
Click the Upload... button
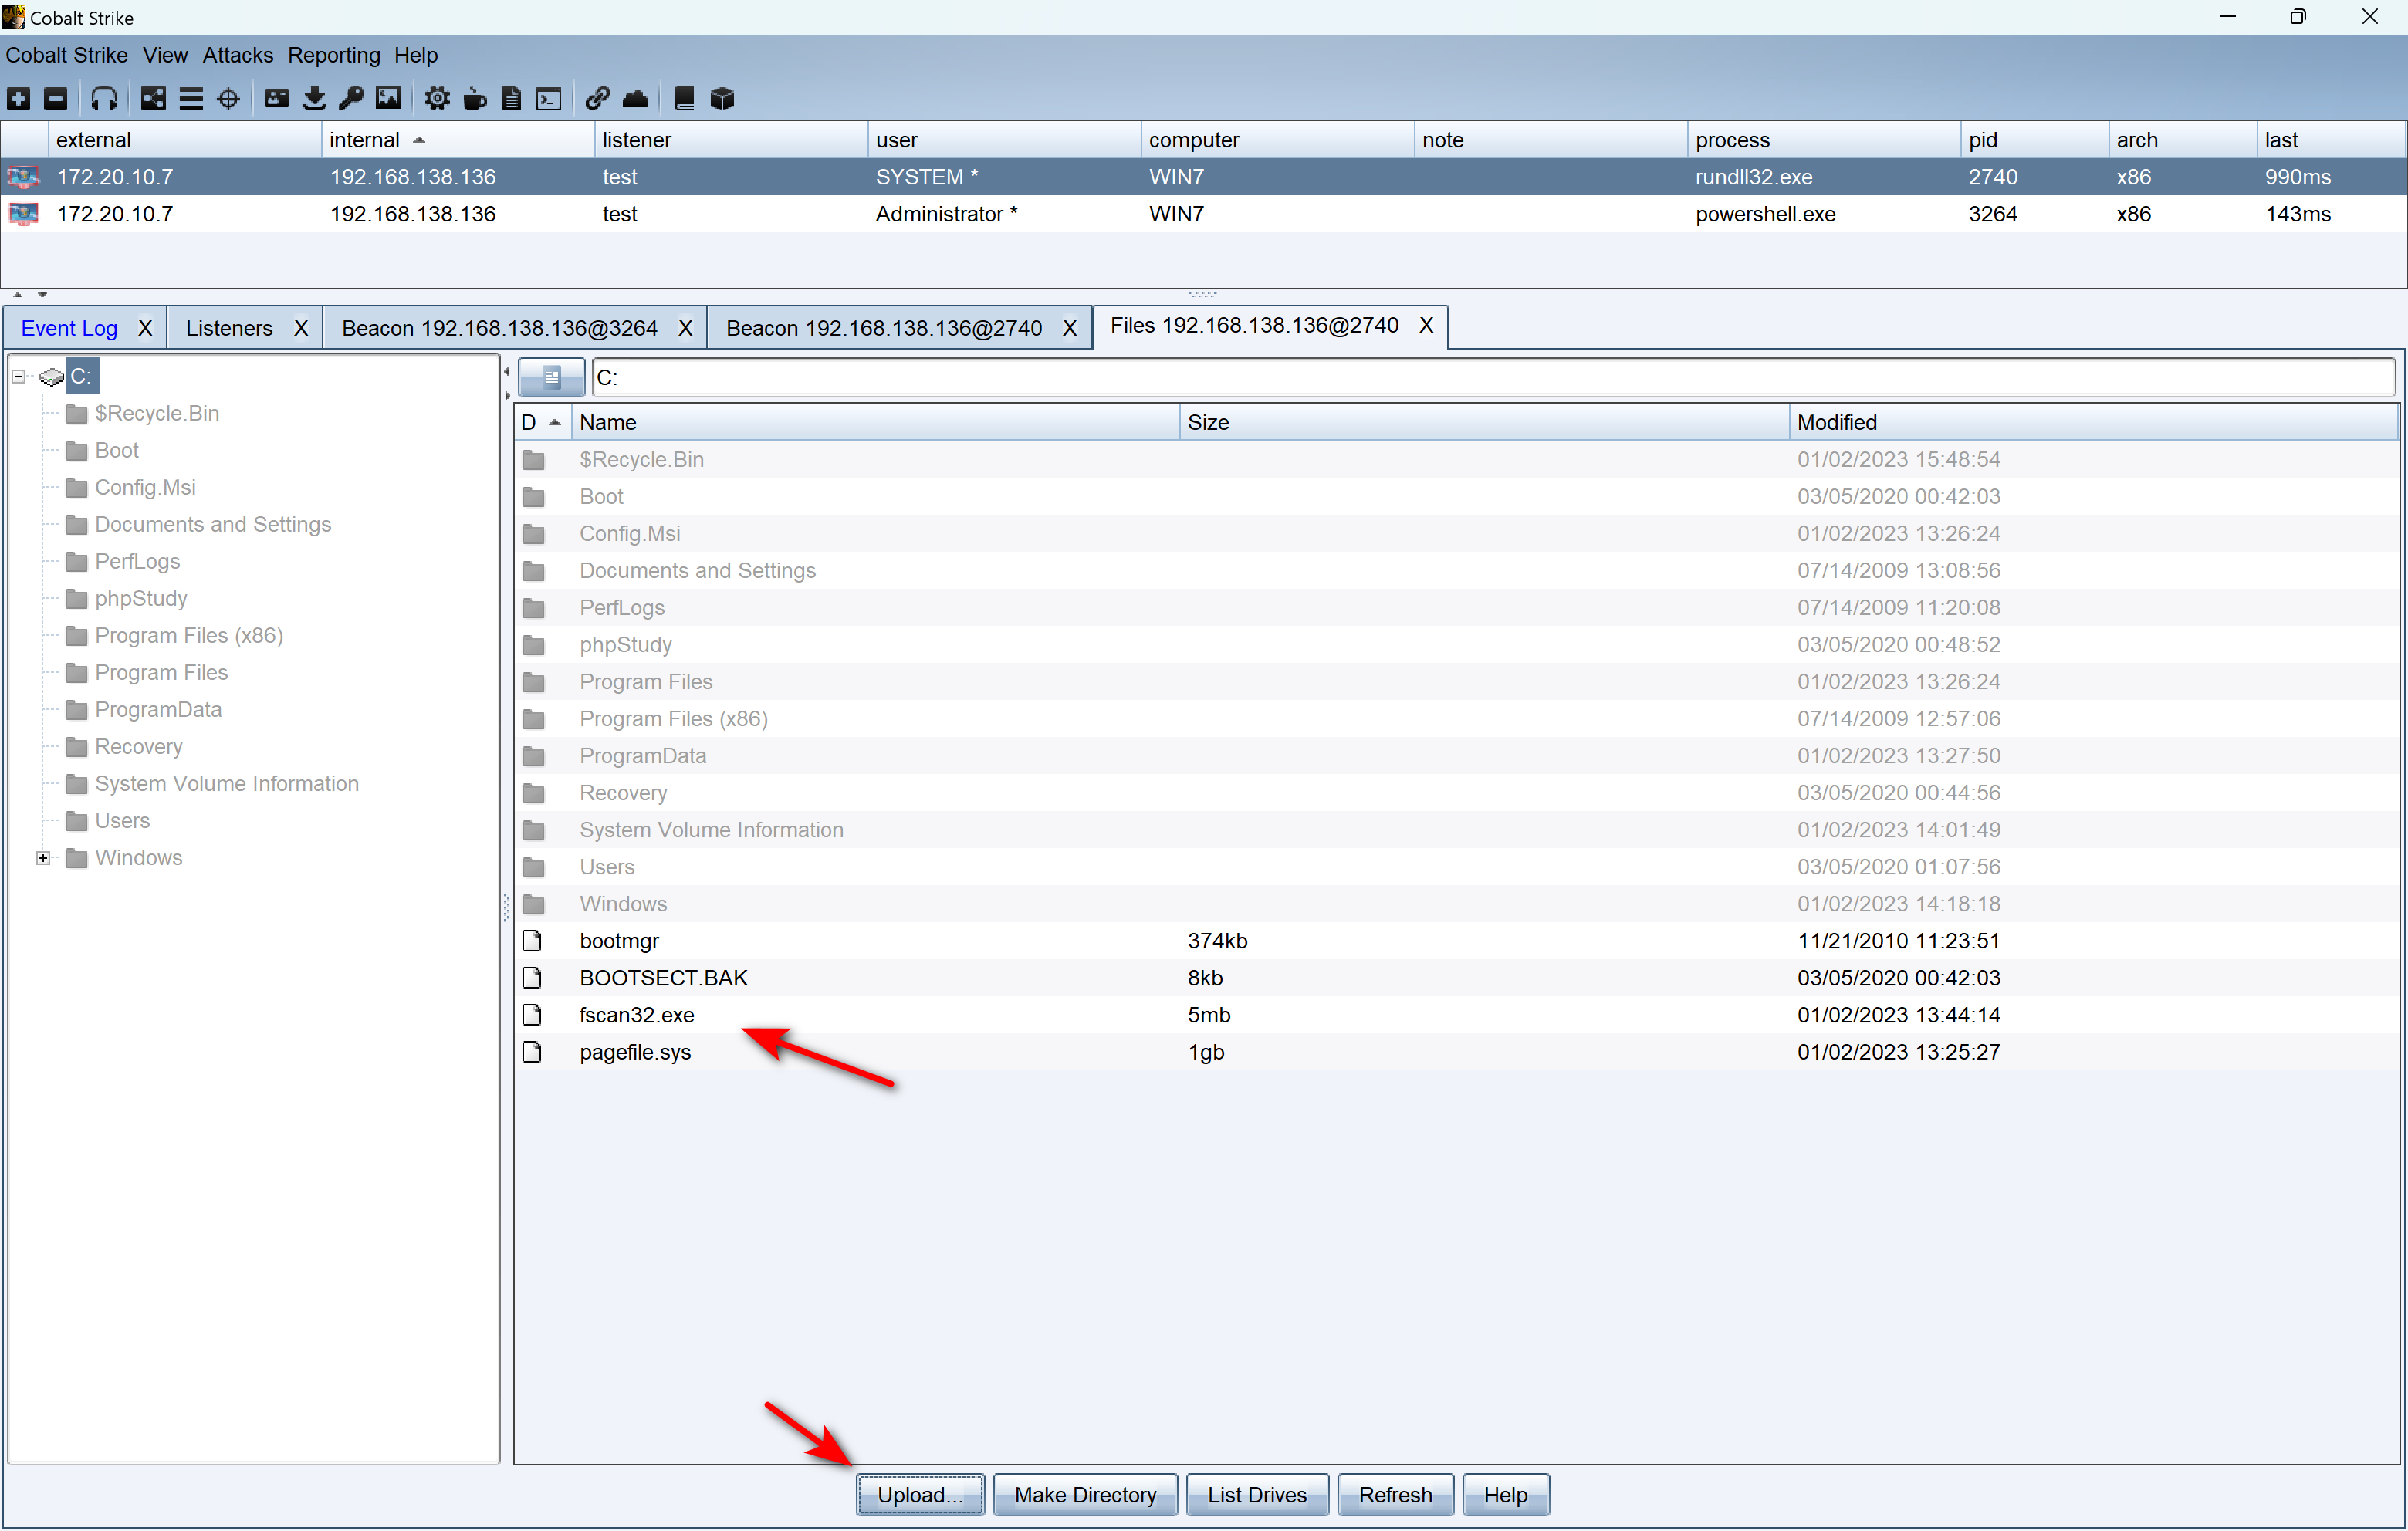(x=919, y=1494)
